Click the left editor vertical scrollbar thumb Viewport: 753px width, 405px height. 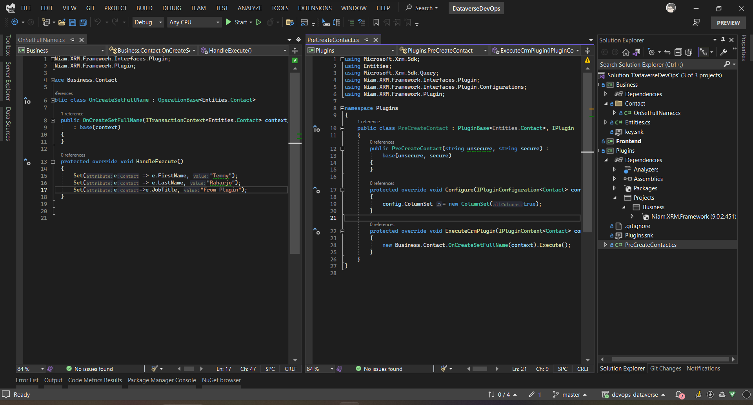click(x=295, y=163)
